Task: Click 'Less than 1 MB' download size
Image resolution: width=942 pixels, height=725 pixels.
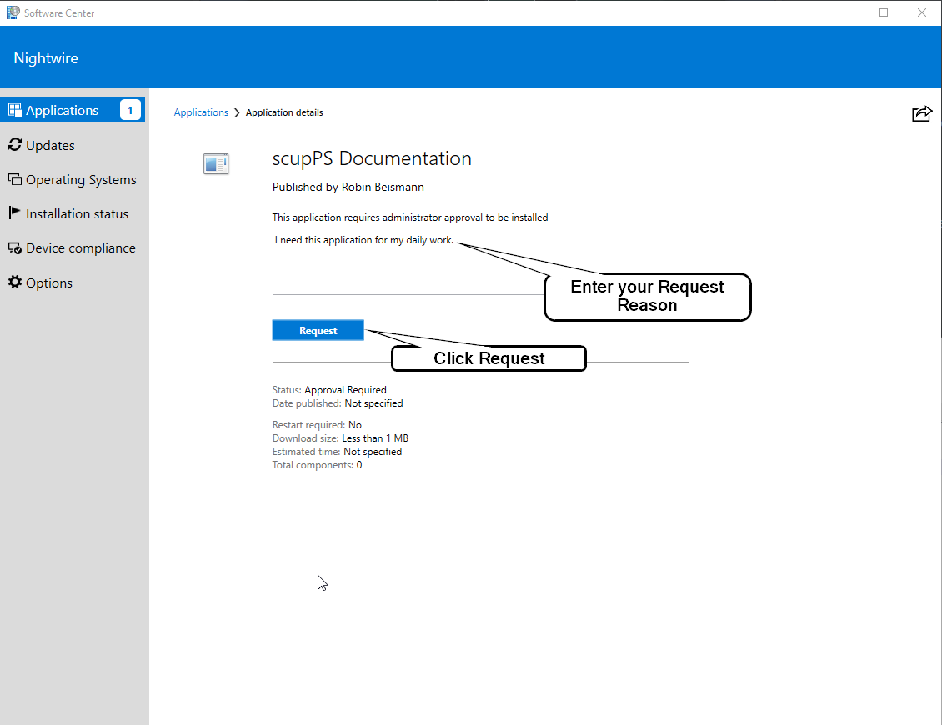Action: pyautogui.click(x=375, y=437)
